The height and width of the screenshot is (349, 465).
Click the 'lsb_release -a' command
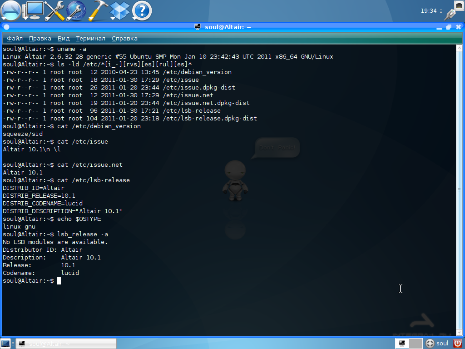pyautogui.click(x=83, y=234)
